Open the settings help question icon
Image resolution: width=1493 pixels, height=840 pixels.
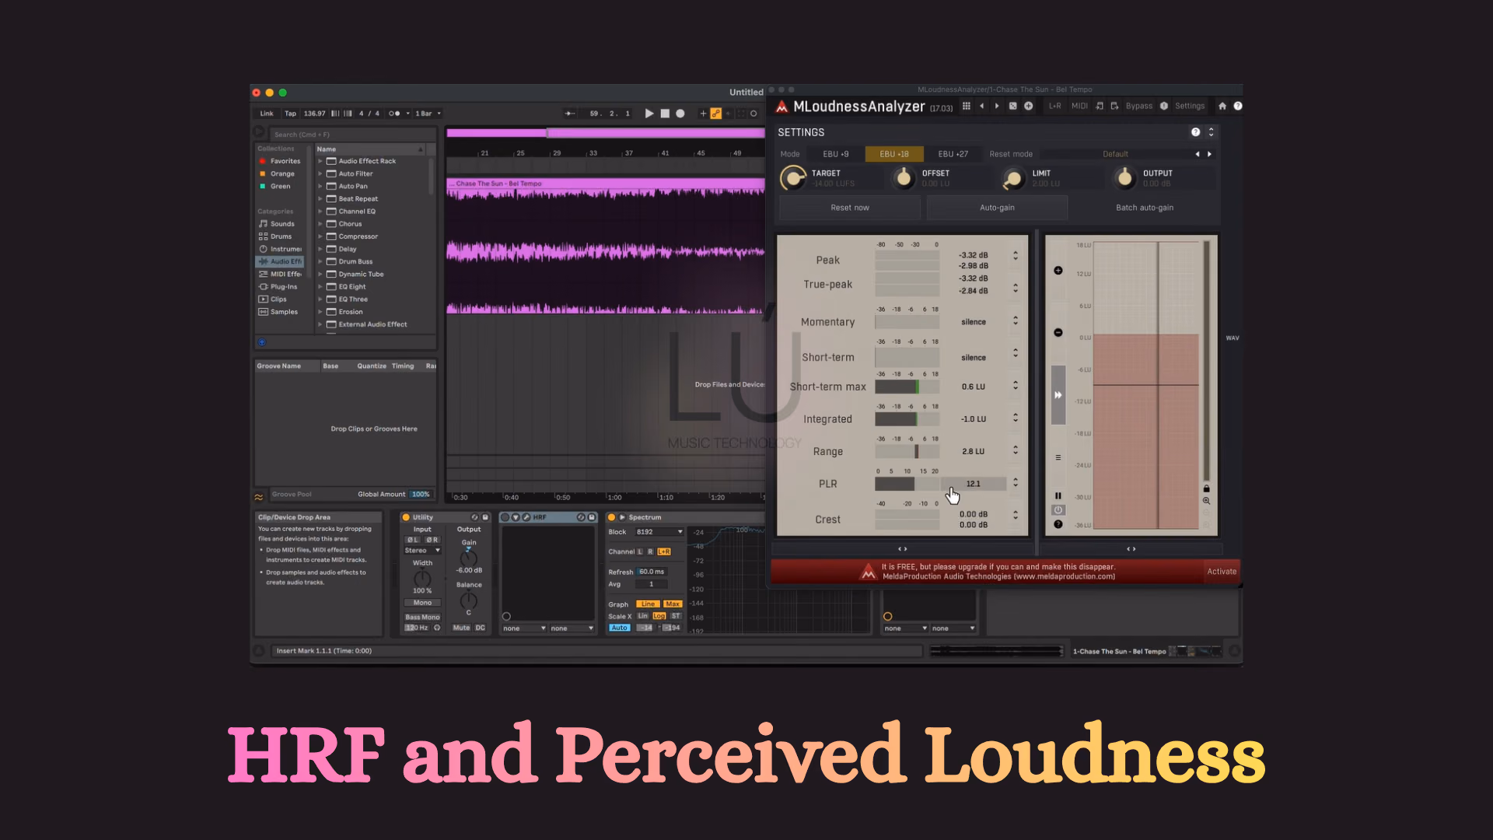pyautogui.click(x=1196, y=132)
